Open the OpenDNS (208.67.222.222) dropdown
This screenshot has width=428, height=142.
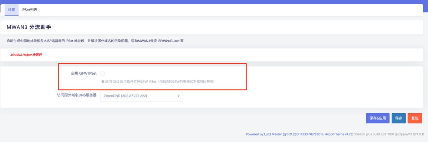point(142,96)
